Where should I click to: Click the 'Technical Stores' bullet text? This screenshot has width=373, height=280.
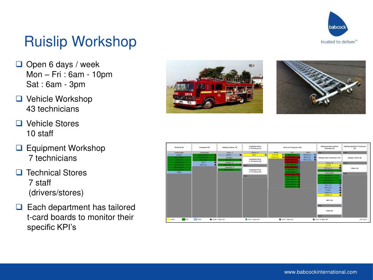point(56,172)
